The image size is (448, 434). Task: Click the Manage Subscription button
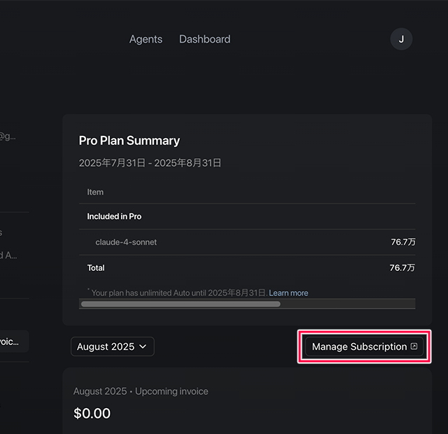click(x=359, y=346)
